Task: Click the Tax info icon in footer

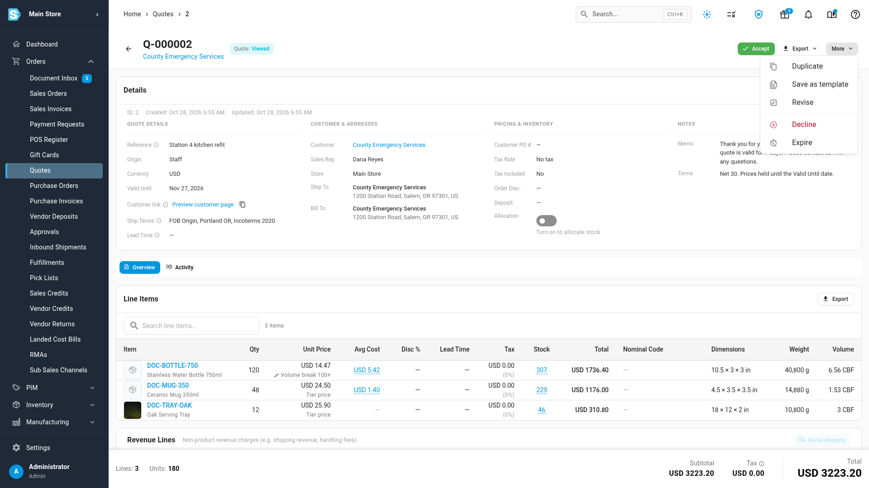Action: coord(762,464)
